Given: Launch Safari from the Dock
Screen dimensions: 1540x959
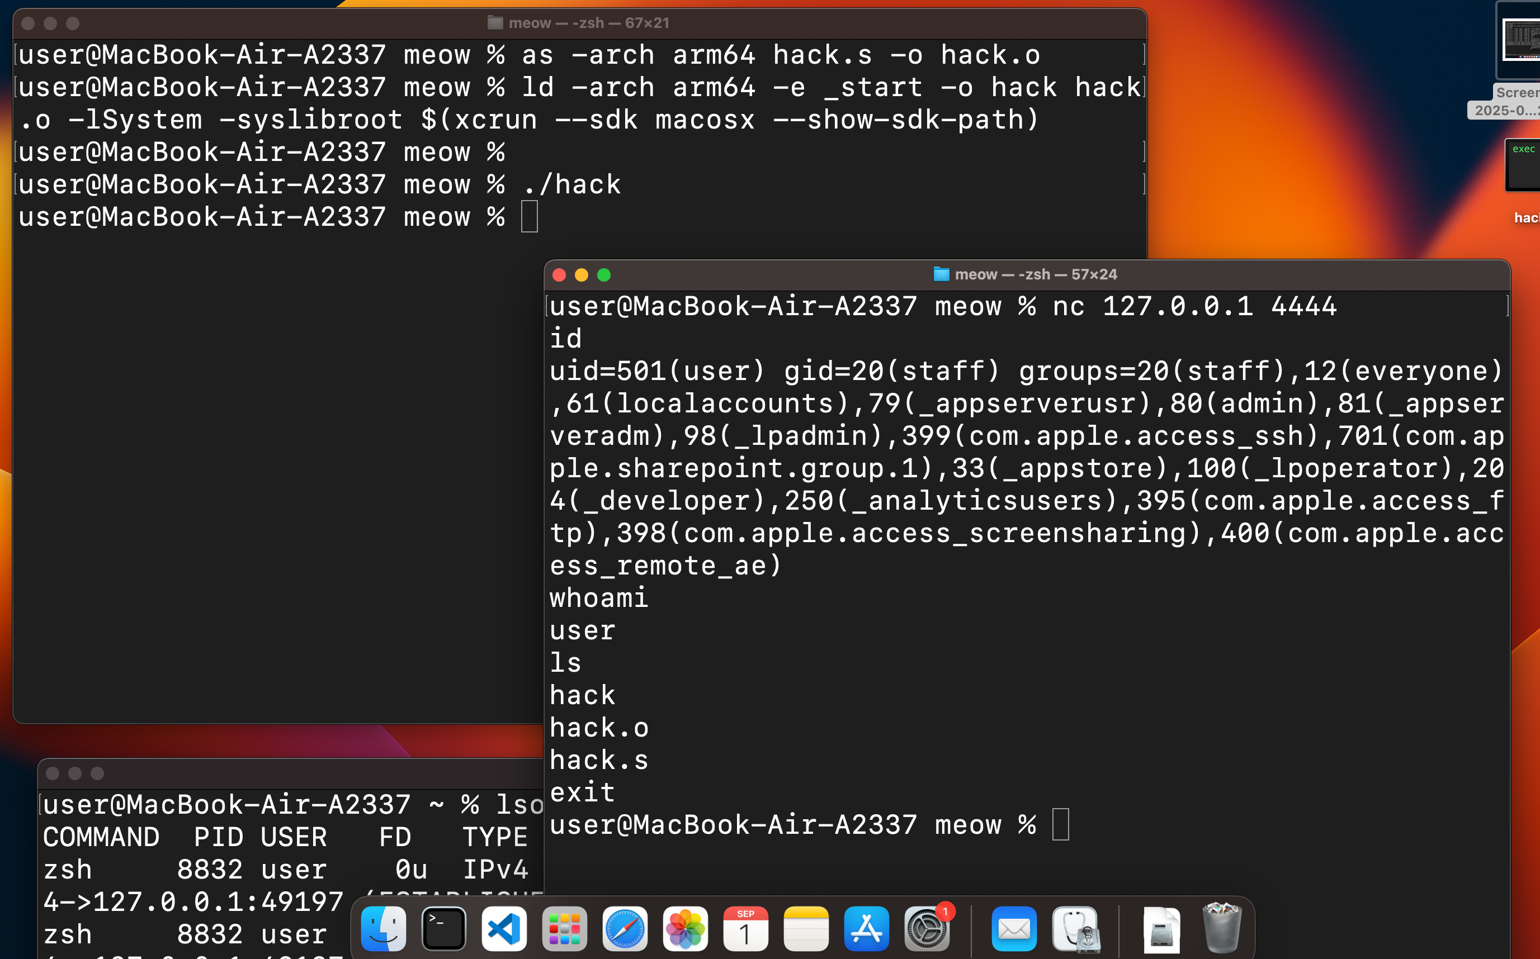Looking at the screenshot, I should point(625,929).
